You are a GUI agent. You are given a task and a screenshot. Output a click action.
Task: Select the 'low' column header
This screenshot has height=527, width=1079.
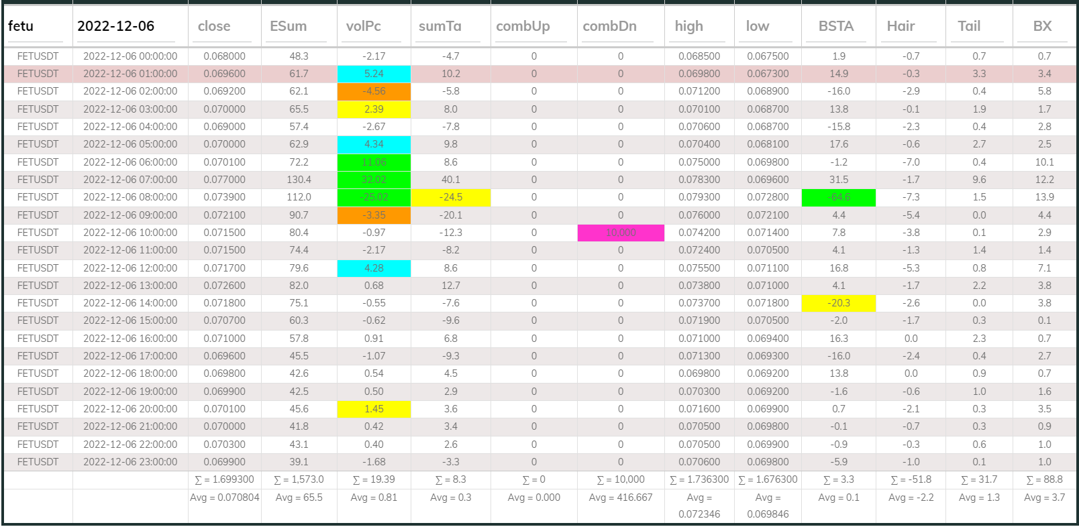coord(758,26)
